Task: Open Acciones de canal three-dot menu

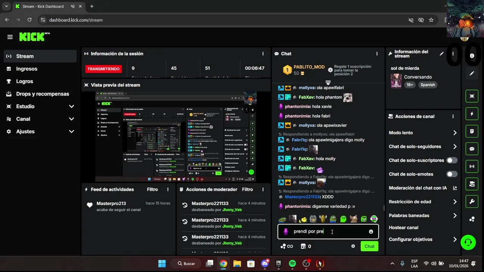Action: [x=453, y=116]
